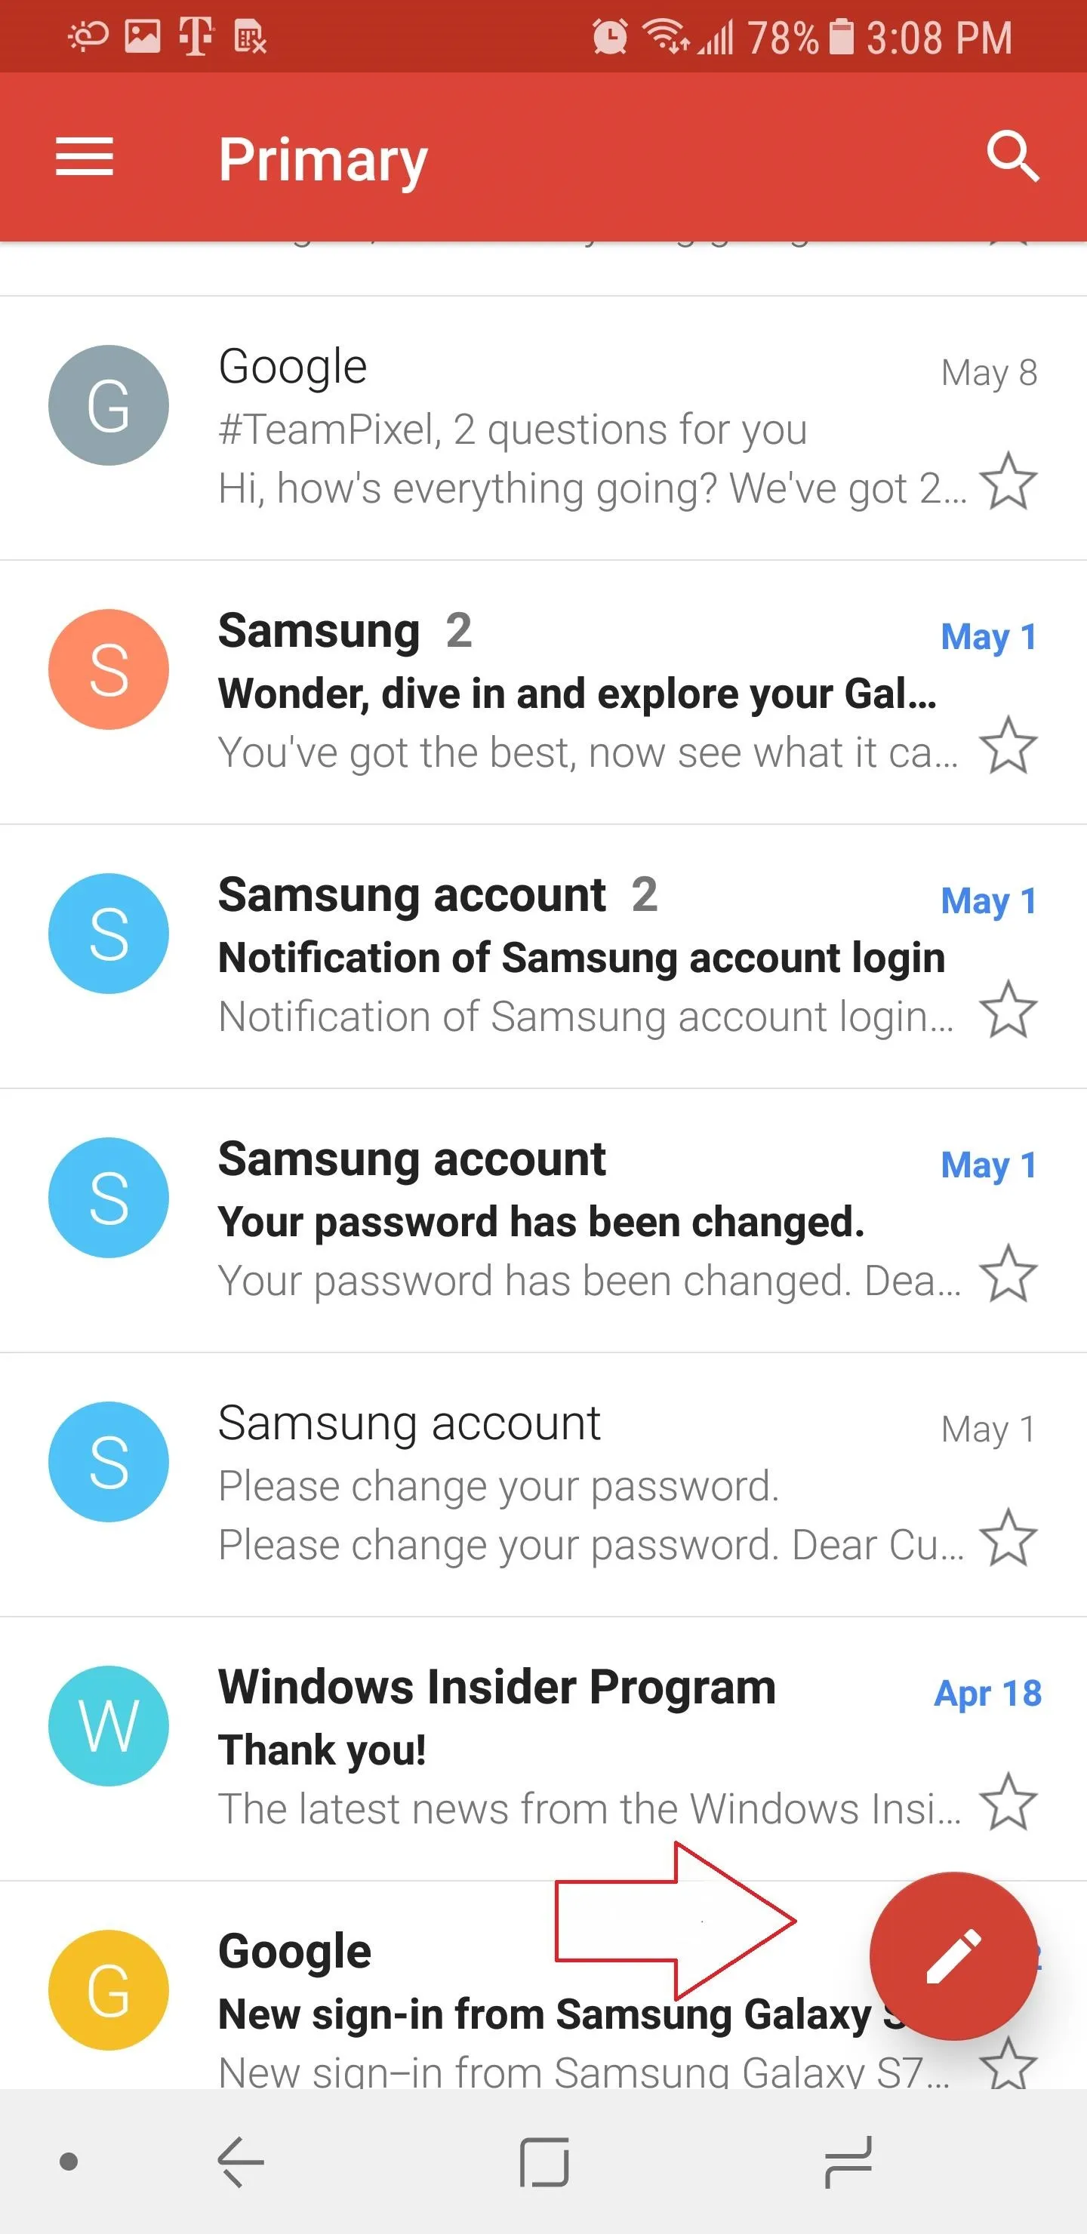Star the Please change your password email
The width and height of the screenshot is (1087, 2234).
pyautogui.click(x=1008, y=1537)
